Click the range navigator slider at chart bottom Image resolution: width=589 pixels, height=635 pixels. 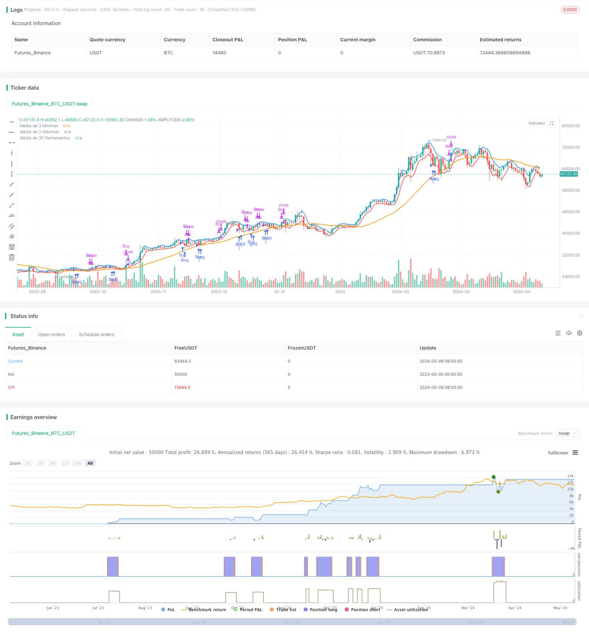(292, 622)
